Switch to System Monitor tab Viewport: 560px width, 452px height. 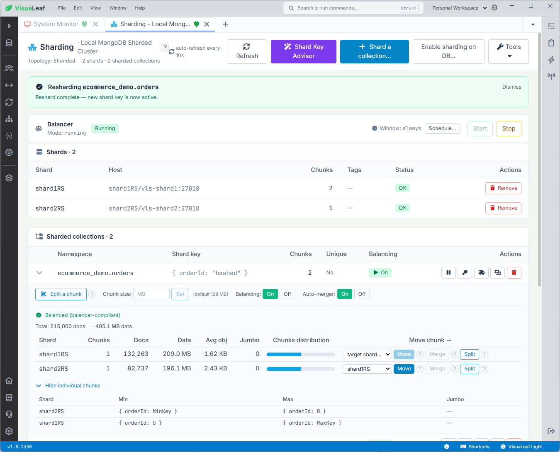56,24
